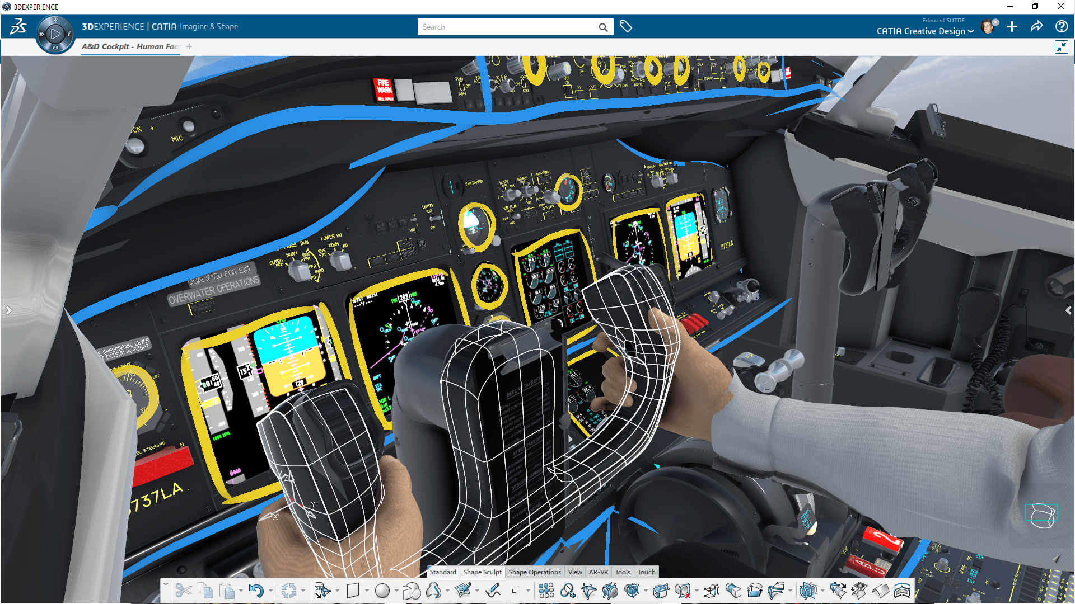1075x604 pixels.
Task: Click the compass play button
Action: (55, 34)
